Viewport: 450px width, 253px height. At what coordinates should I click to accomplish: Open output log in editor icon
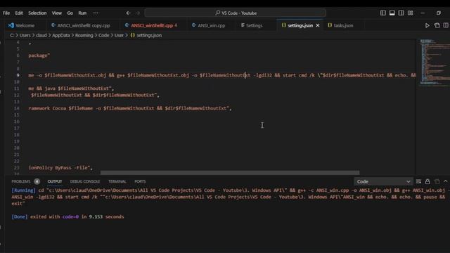click(x=437, y=181)
